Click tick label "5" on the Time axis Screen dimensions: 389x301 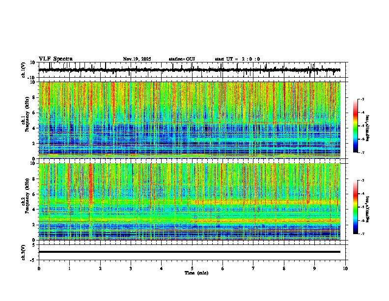[x=192, y=269]
